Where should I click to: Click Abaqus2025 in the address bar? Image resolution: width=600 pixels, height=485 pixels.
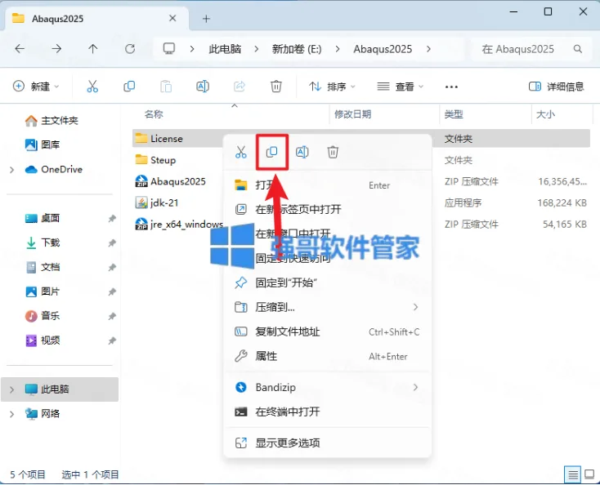(x=383, y=49)
